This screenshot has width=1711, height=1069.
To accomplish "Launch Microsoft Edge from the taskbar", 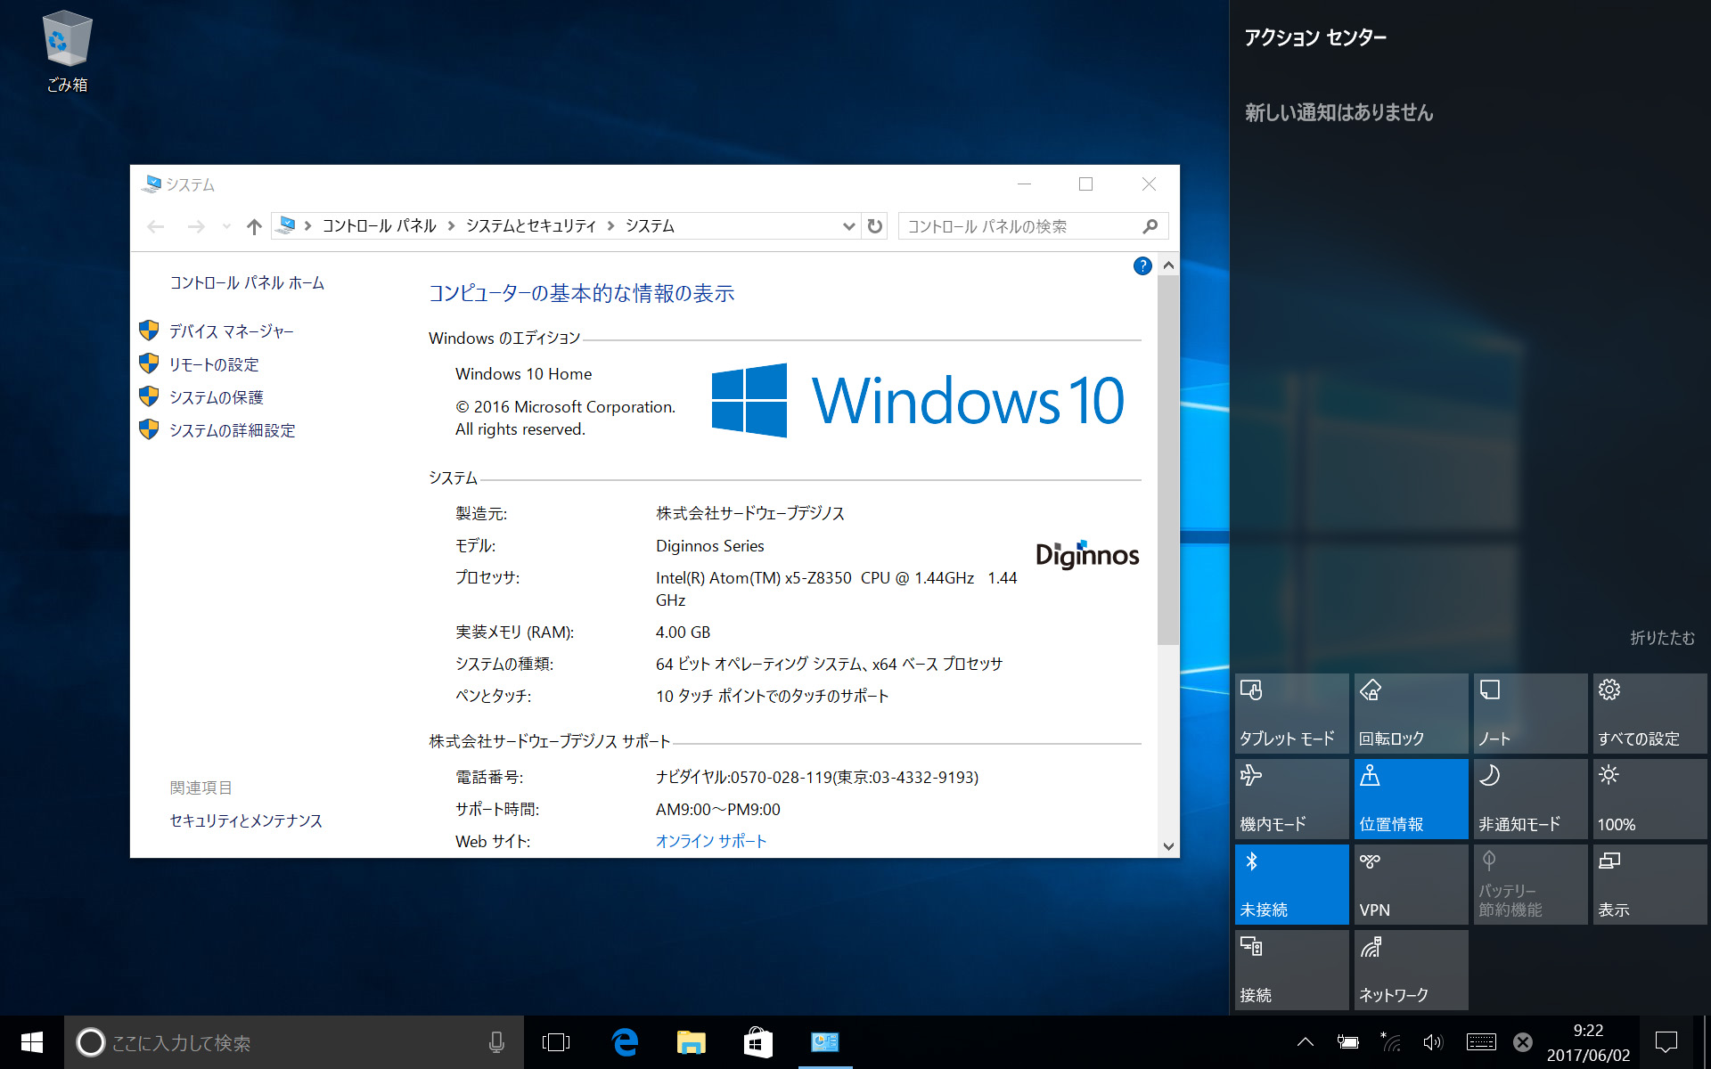I will 625,1042.
